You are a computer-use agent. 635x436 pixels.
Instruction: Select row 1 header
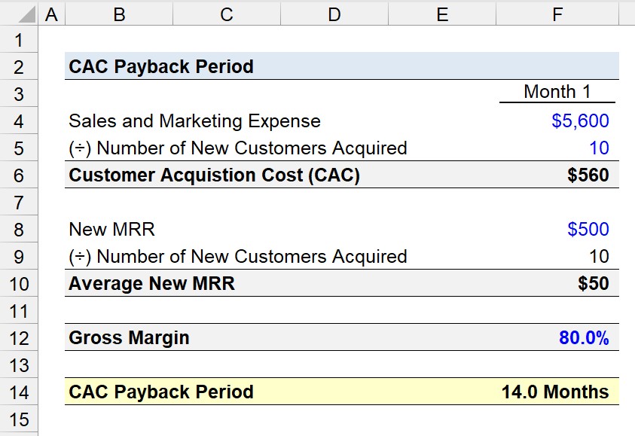click(19, 39)
